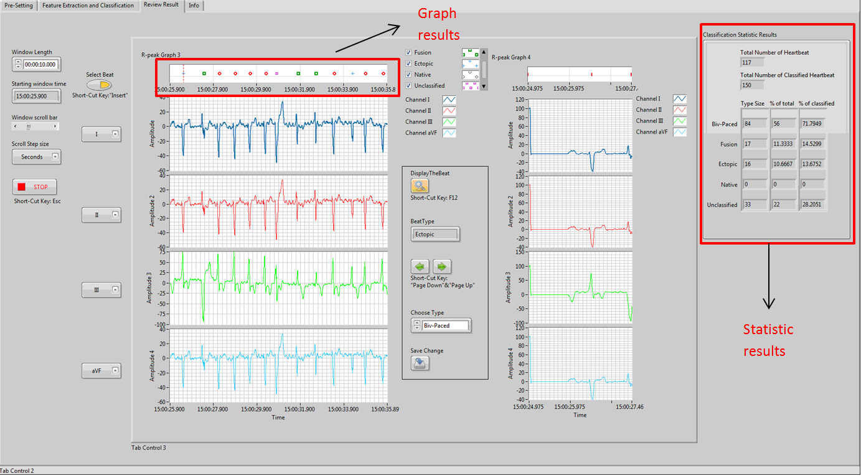Click the R-peak Graph 4 label
This screenshot has height=476, width=861.
coord(511,57)
